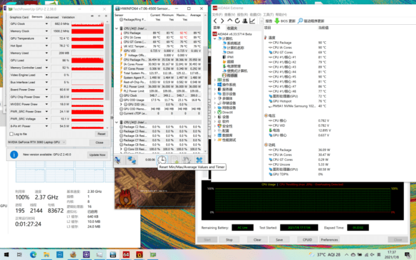The image size is (416, 260).
Task: Click the Back arrow in AIDA64 toolbar
Action: pyautogui.click(x=215, y=21)
